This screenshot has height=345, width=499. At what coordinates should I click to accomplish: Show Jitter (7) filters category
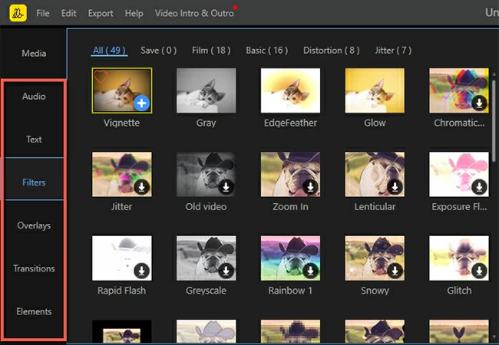[393, 51]
